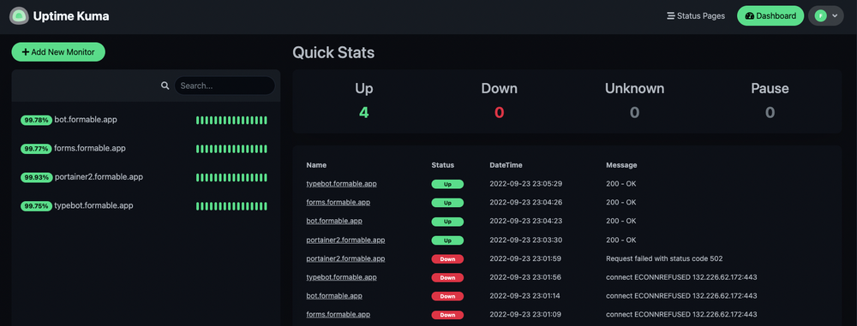Viewport: 857px width, 326px height.
Task: Click Down badge in 23:01:59 row
Action: click(447, 259)
